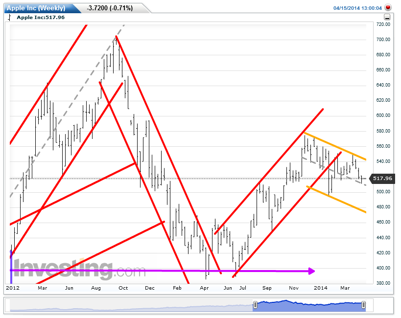
Task: Click the Apr date axis label
Action: (x=204, y=288)
